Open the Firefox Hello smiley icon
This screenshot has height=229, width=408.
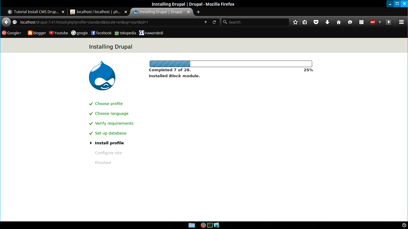(350, 22)
